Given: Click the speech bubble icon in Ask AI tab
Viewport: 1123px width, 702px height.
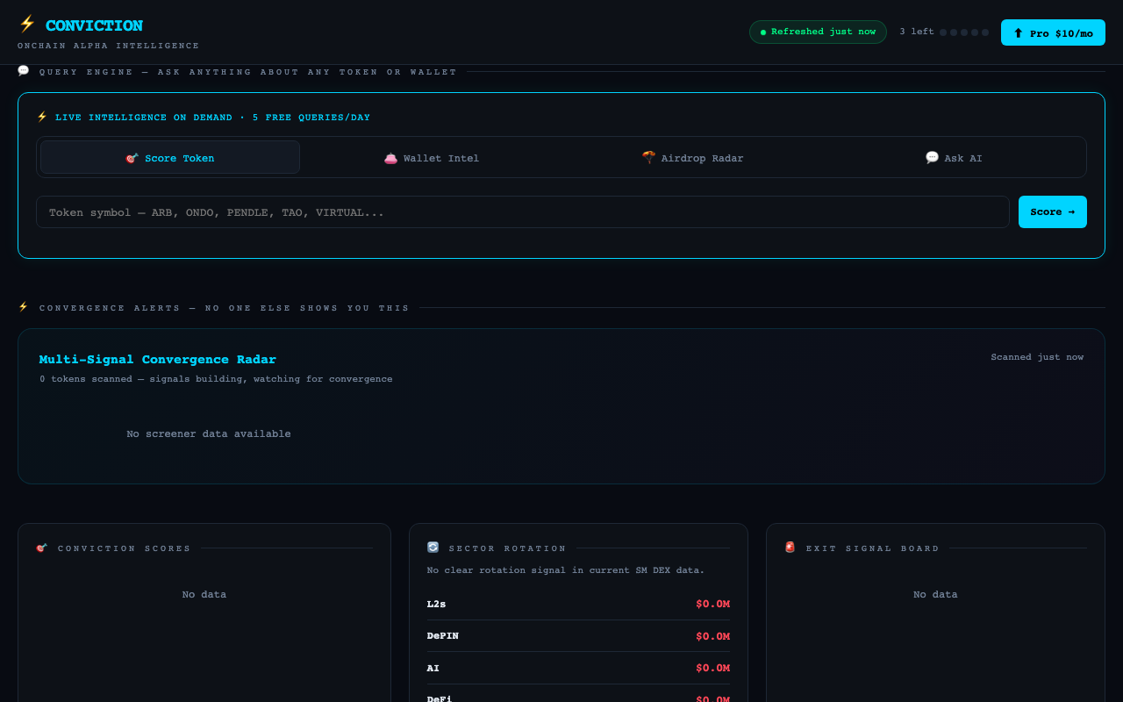Looking at the screenshot, I should coord(932,158).
